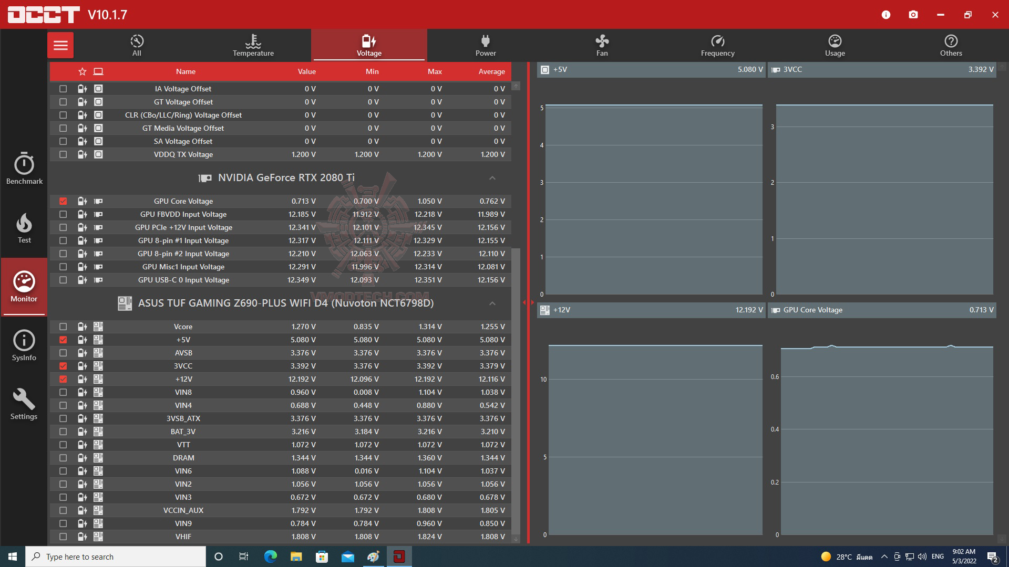Image resolution: width=1009 pixels, height=567 pixels.
Task: Uncheck the +12V sensor checkbox
Action: [63, 379]
